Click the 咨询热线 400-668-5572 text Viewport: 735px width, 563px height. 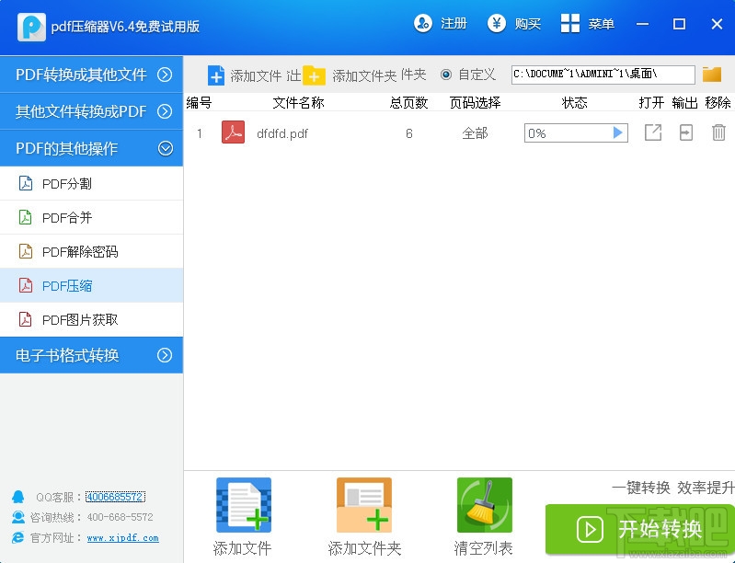coord(92,517)
